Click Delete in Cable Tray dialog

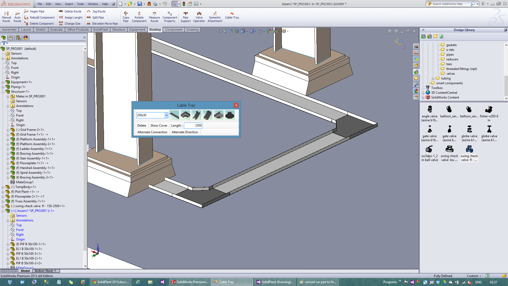click(142, 126)
